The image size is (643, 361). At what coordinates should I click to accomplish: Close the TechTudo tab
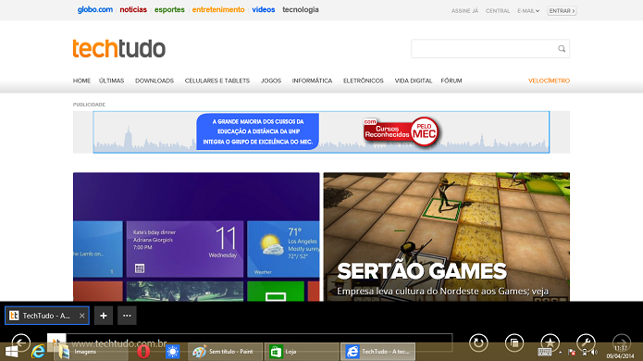point(82,316)
